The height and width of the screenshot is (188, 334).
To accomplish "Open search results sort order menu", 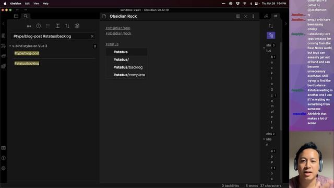I will [67, 26].
